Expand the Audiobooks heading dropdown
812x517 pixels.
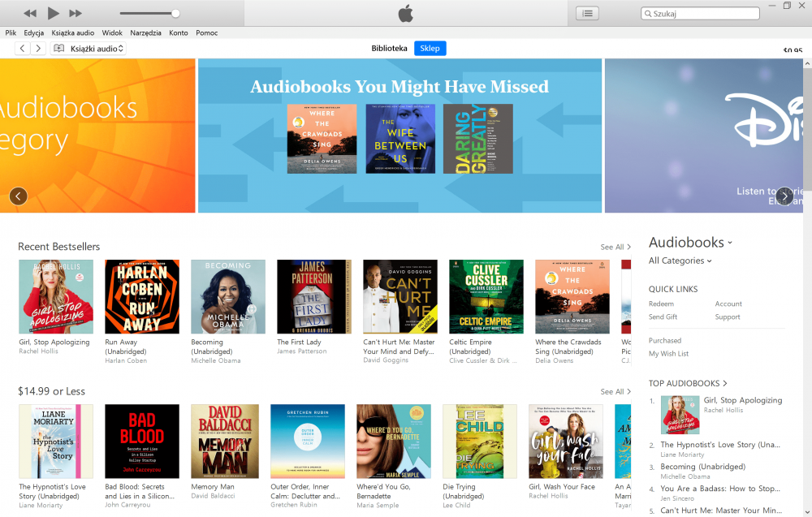coord(690,242)
